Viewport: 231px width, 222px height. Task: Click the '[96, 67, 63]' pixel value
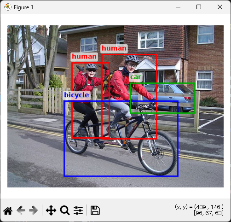(x=208, y=213)
